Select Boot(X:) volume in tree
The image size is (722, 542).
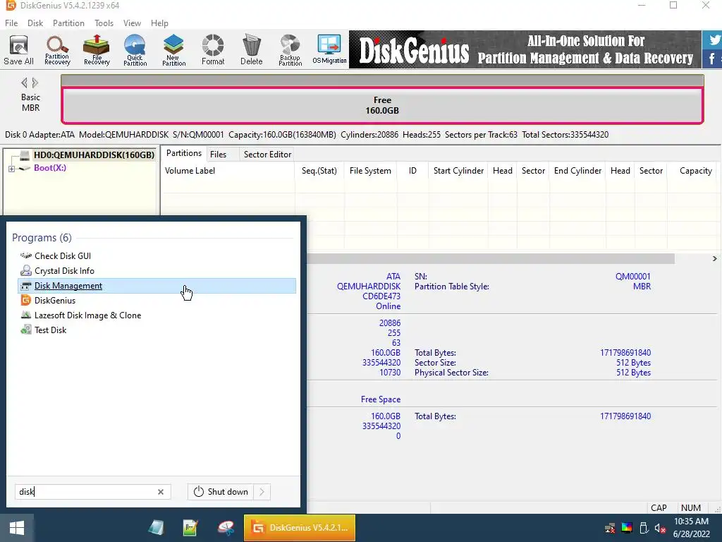[x=50, y=168]
